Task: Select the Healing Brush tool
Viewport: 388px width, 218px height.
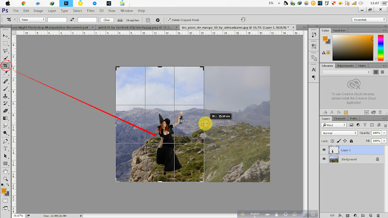Action: tap(5, 81)
